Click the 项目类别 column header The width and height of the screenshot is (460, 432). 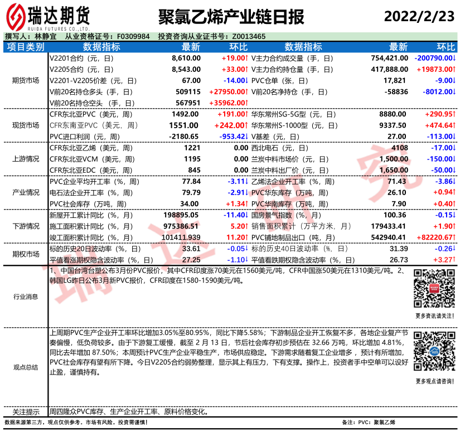pyautogui.click(x=26, y=47)
